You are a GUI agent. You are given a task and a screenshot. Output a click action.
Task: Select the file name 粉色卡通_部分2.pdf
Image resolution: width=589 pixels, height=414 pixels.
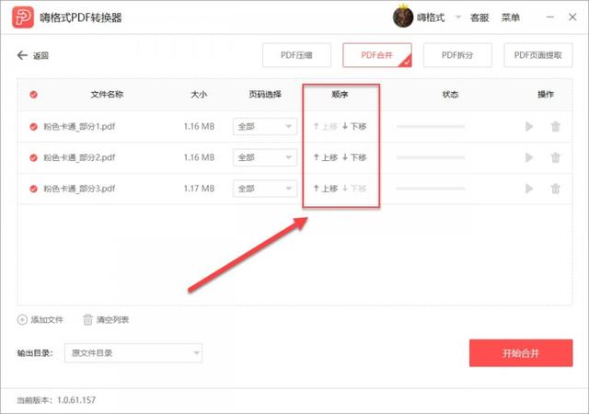79,157
